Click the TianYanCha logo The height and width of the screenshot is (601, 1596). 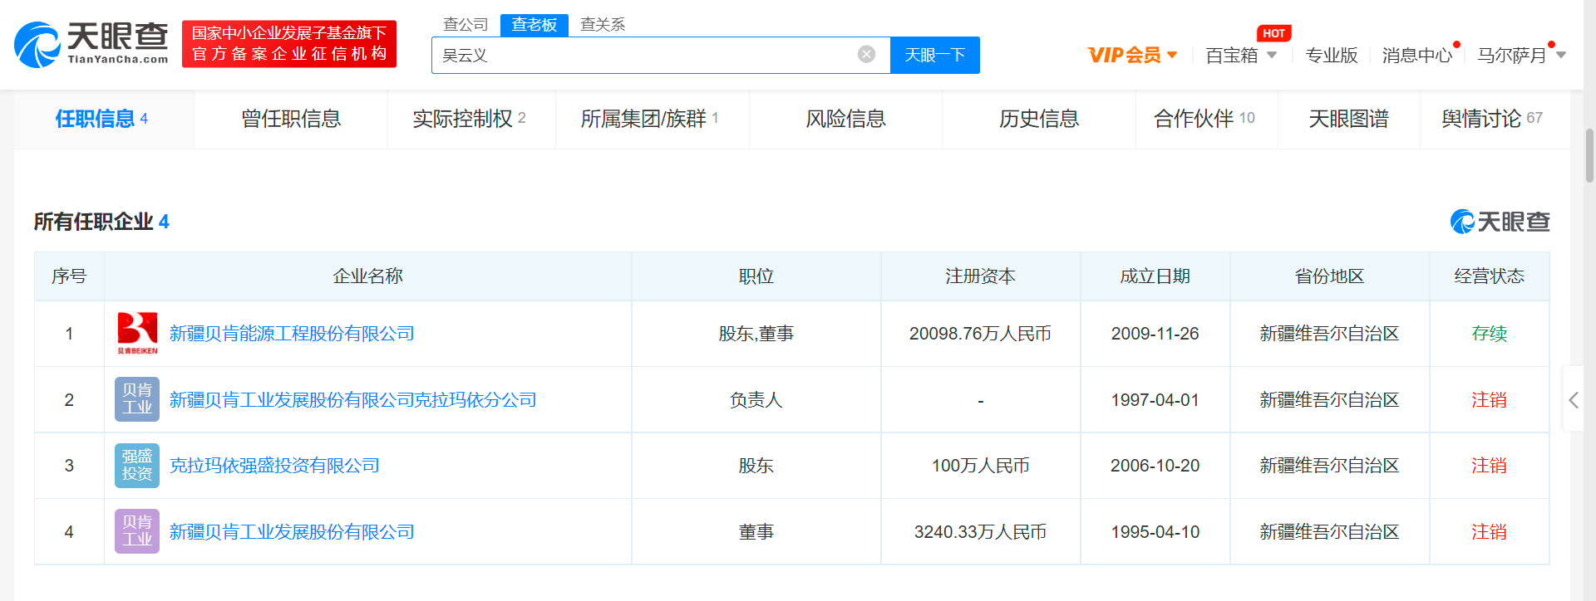pos(91,44)
